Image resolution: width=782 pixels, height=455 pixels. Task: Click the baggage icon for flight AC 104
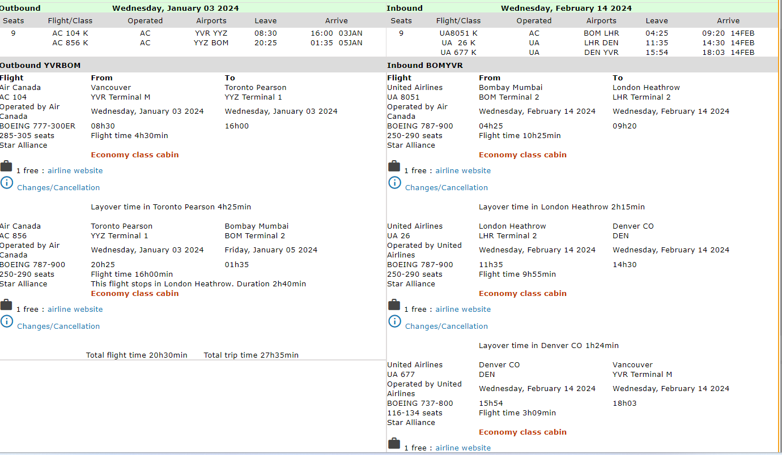coord(6,166)
